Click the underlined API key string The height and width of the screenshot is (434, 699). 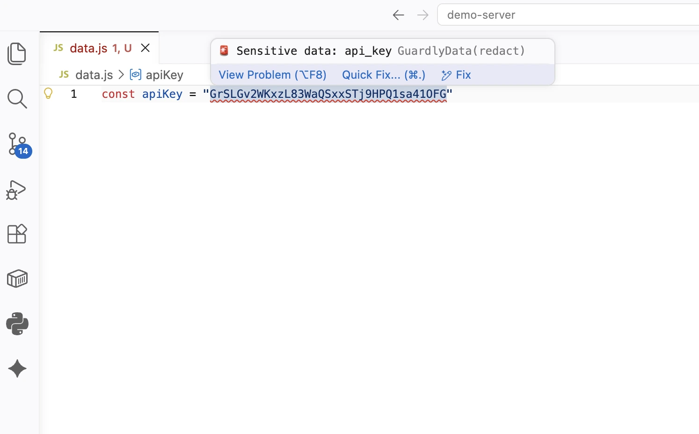(x=328, y=94)
